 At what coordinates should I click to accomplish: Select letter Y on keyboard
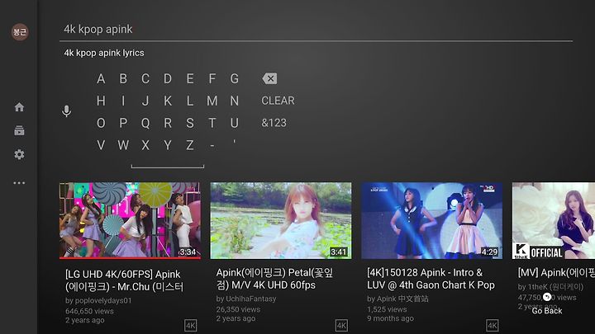[168, 145]
